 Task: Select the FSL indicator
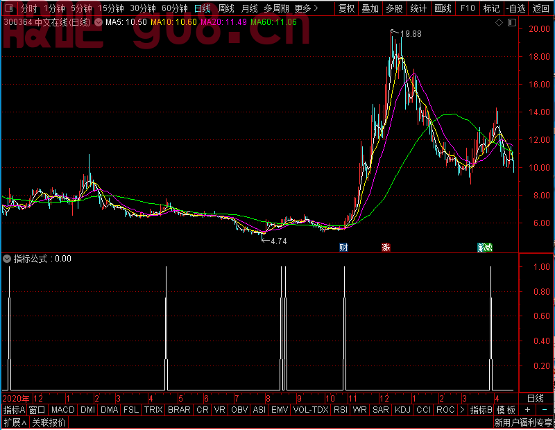[x=131, y=410]
